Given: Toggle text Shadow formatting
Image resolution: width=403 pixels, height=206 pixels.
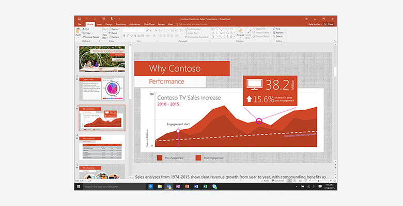Looking at the screenshot, I should [135, 36].
